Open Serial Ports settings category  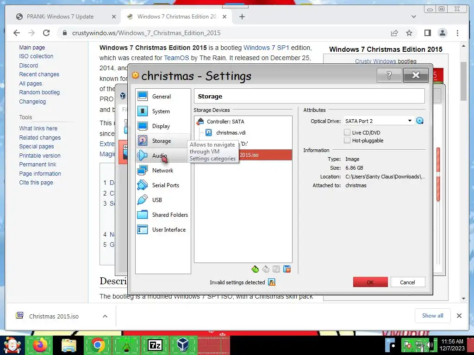[x=163, y=185]
